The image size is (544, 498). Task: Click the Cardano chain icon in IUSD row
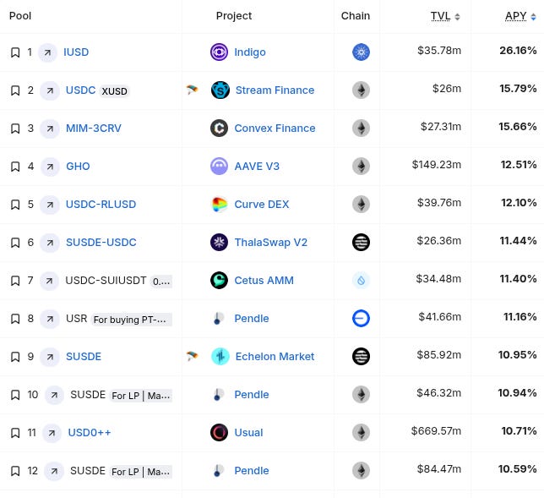362,52
